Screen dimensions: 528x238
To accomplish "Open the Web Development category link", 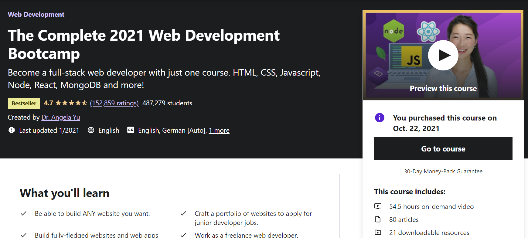I will 36,14.
